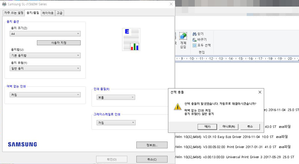Click the 'Easy Eco Driver' text
This screenshot has width=299, height=164.
(x=229, y=137)
